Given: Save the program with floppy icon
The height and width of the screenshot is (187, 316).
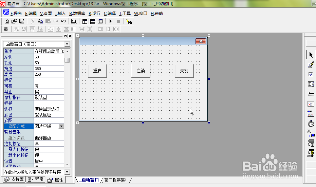Looking at the screenshot, I should [x=22, y=21].
